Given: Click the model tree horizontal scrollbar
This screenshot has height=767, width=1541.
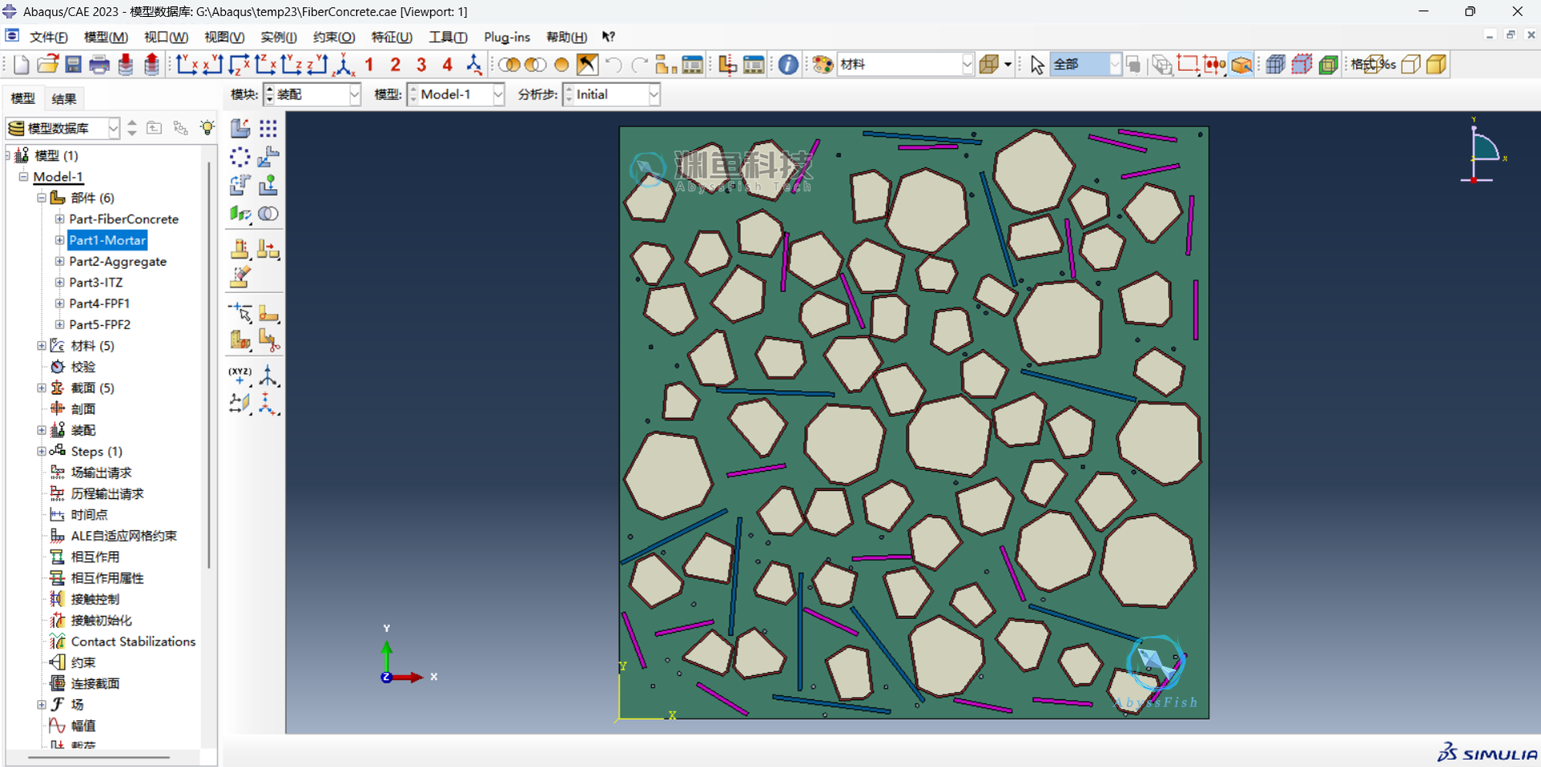Looking at the screenshot, I should 99,758.
